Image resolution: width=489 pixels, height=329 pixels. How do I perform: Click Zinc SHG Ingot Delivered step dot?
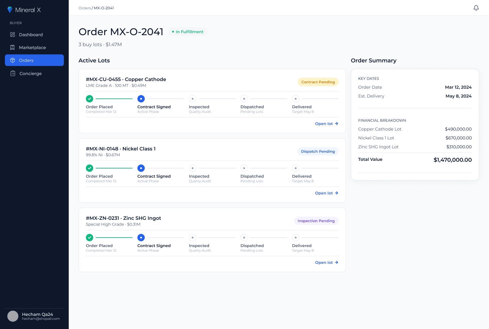tap(296, 238)
